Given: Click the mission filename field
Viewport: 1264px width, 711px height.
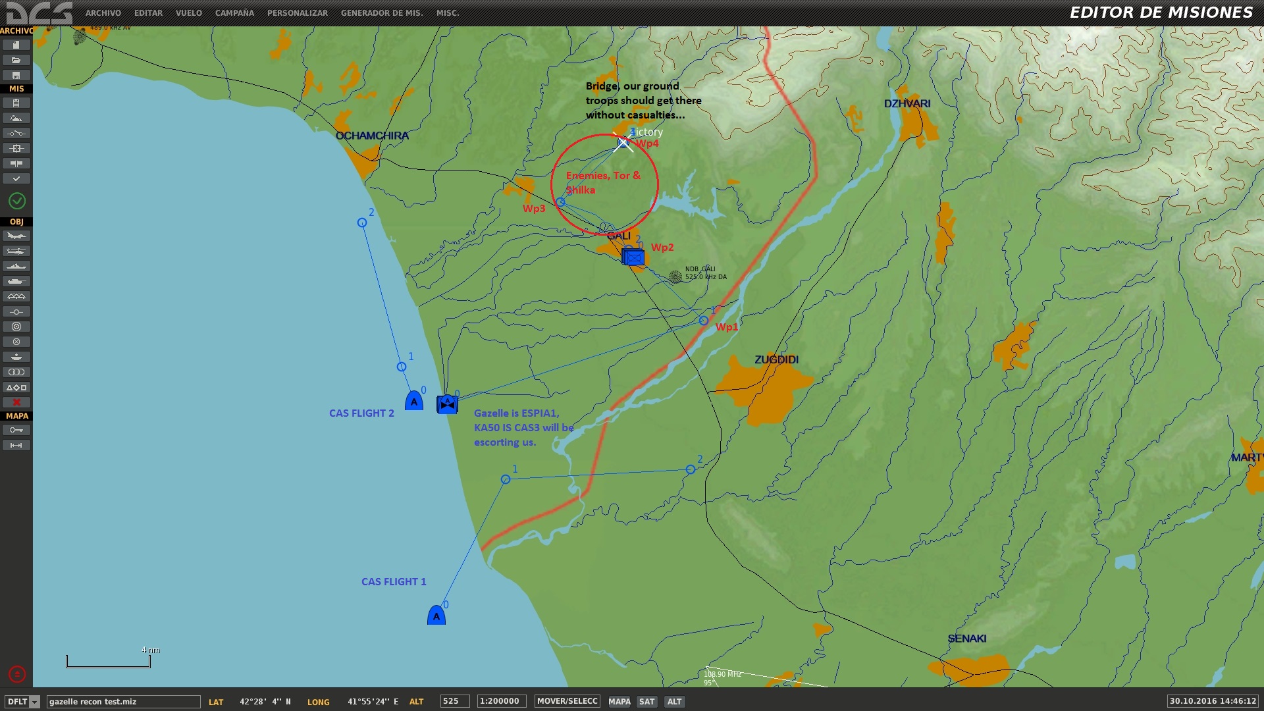Looking at the screenshot, I should point(123,702).
